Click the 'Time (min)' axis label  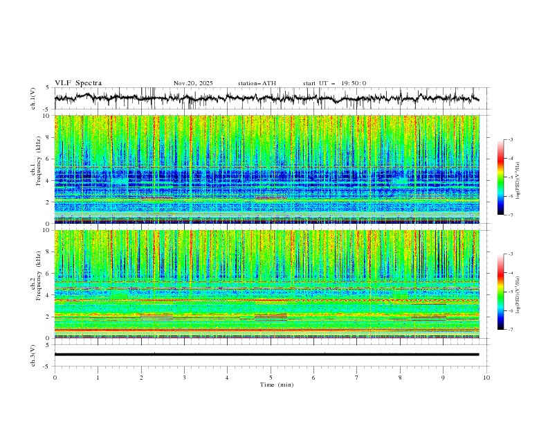277,385
